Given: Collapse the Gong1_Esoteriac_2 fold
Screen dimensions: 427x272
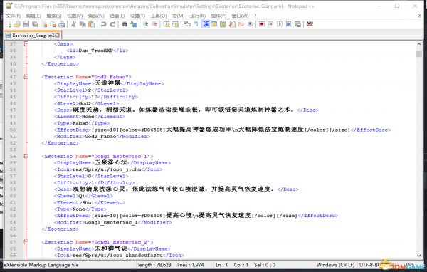Looking at the screenshot, I should [x=26, y=242].
